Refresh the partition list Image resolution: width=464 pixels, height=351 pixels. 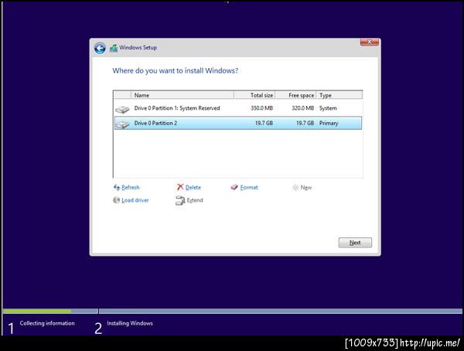pyautogui.click(x=130, y=187)
